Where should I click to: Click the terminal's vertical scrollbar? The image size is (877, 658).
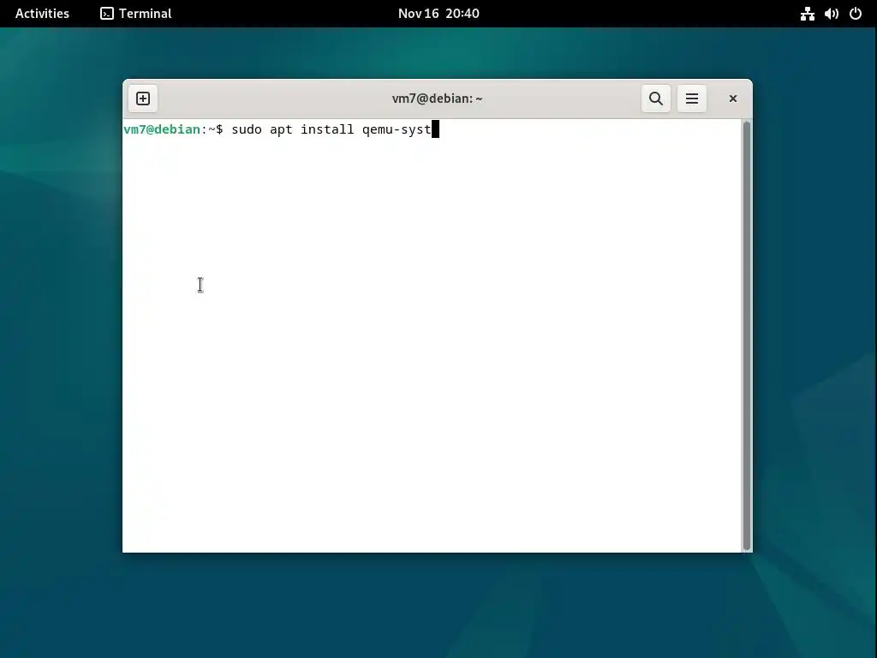[x=746, y=336]
